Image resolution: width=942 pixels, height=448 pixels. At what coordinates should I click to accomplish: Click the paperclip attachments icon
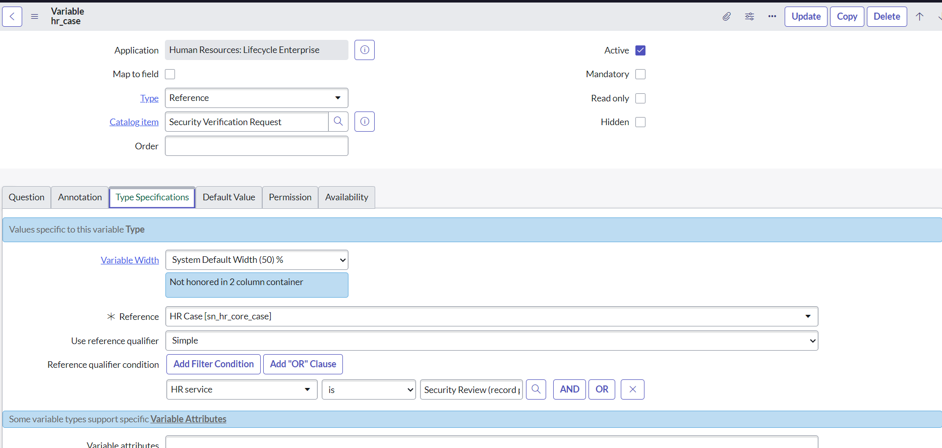coord(727,17)
